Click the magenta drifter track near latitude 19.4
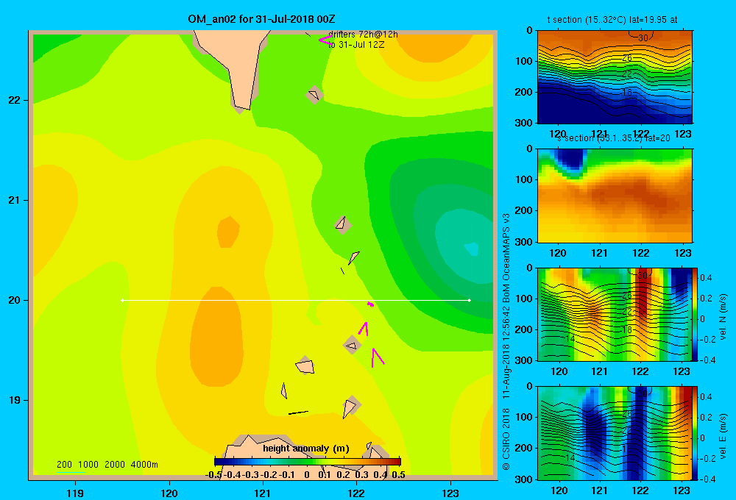This screenshot has width=736, height=500. (377, 357)
